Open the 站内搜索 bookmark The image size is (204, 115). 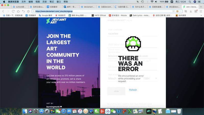coord(181,15)
